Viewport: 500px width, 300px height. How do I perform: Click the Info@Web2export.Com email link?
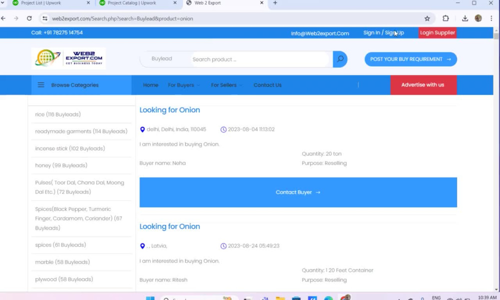click(320, 33)
